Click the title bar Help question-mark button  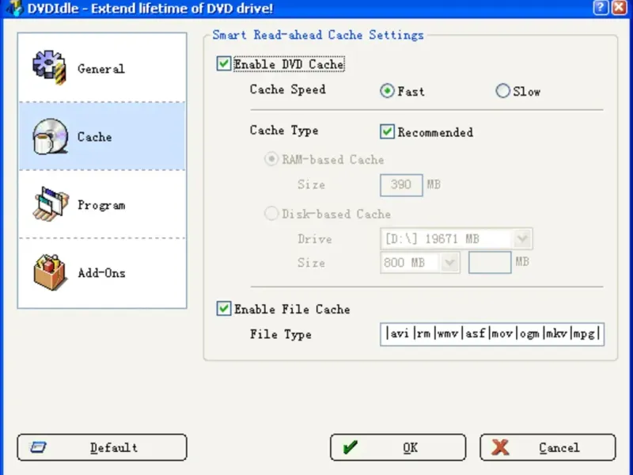[601, 8]
